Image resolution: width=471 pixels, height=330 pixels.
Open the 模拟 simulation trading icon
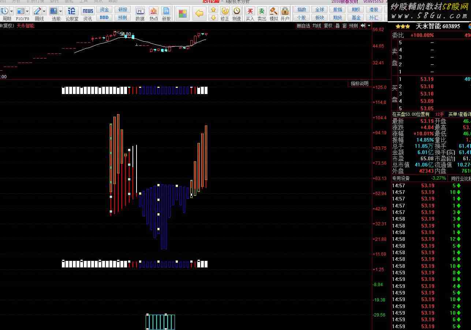[273, 14]
